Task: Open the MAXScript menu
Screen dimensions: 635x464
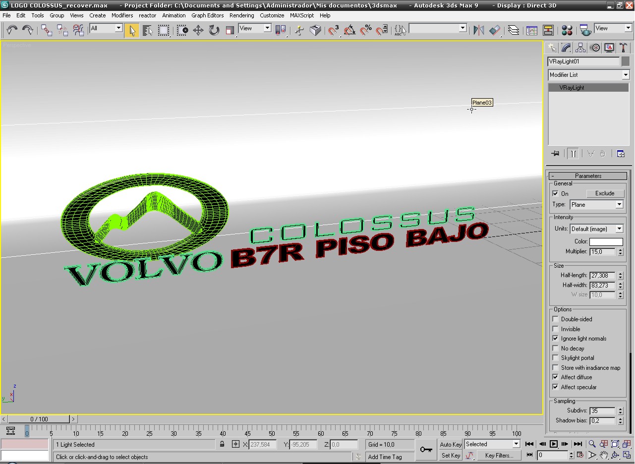Action: coord(302,15)
